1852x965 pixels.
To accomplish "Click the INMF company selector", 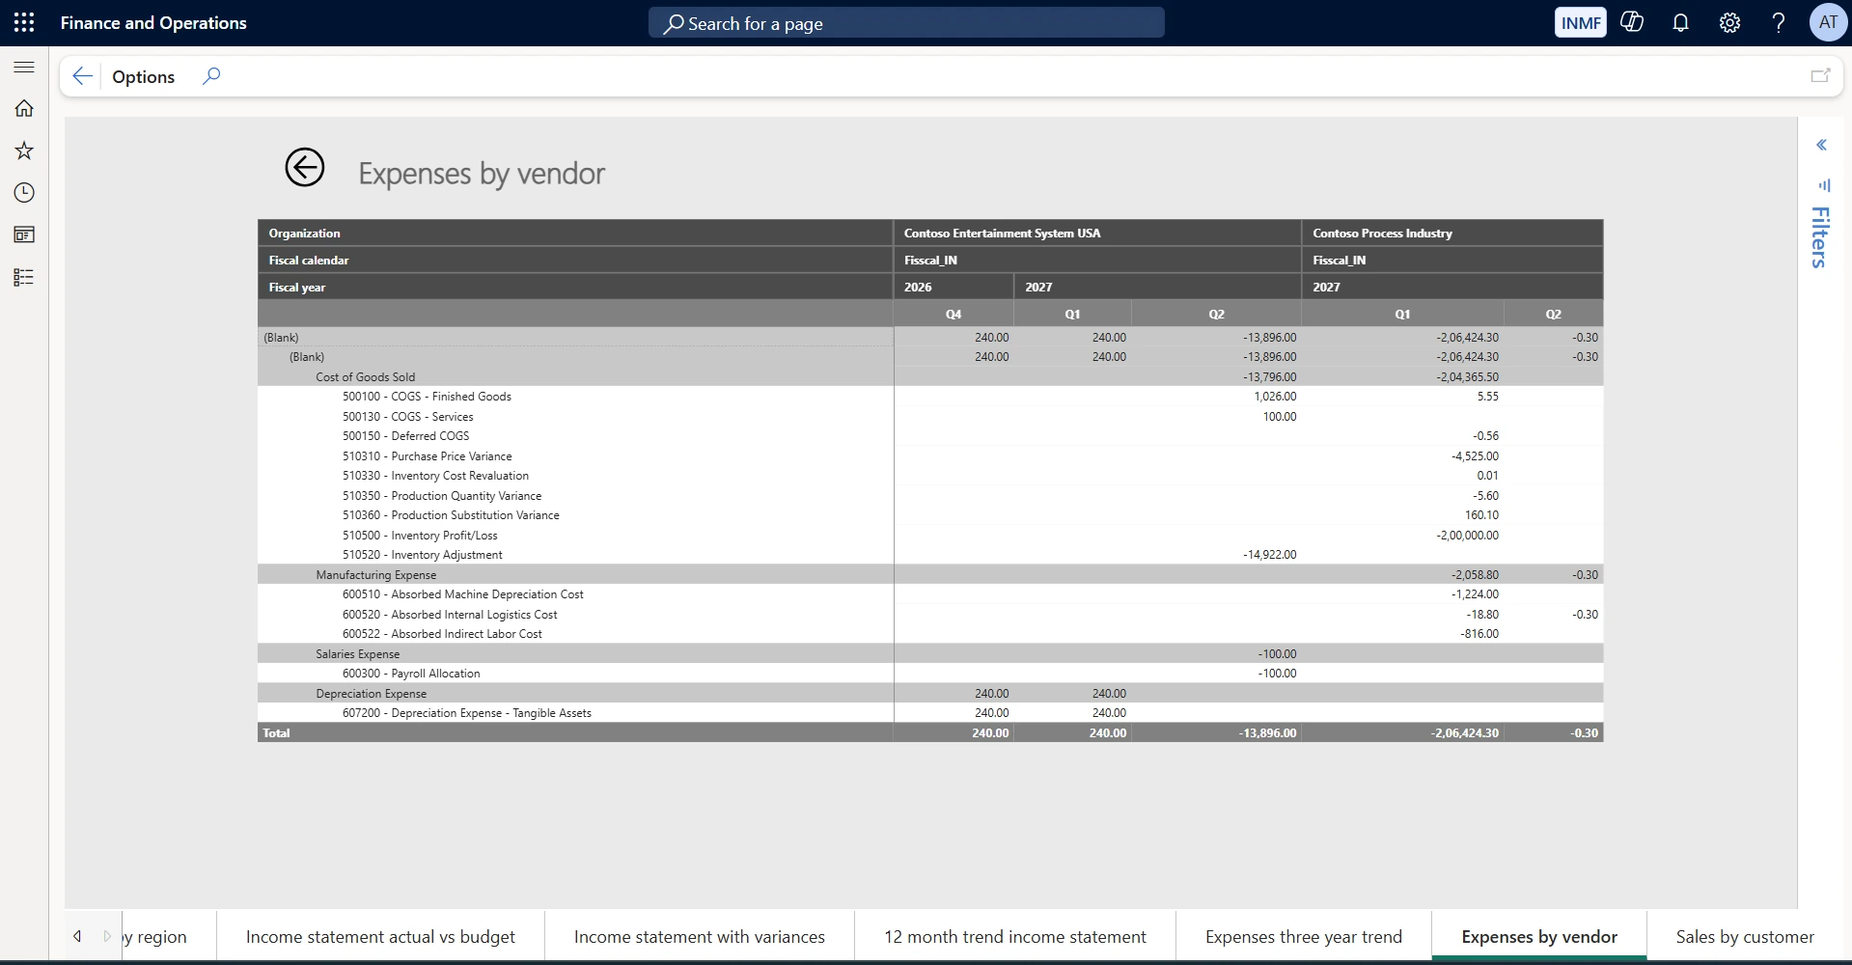I will (1580, 22).
